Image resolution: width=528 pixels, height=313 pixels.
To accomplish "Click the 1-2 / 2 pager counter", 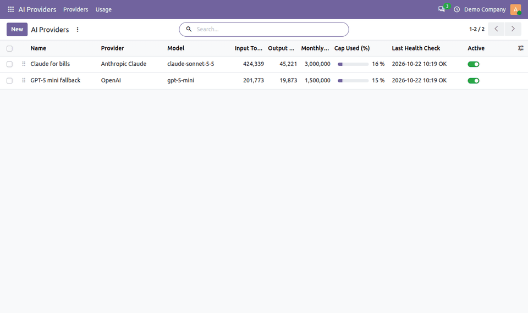I will point(477,29).
